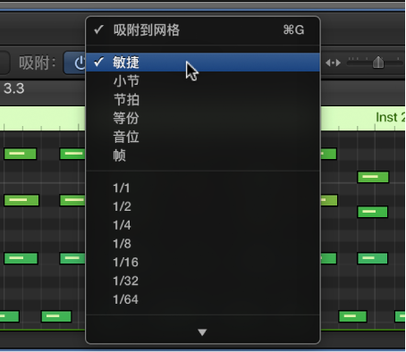Choose 小节 from the snap menu
The width and height of the screenshot is (406, 352).
[x=203, y=81]
